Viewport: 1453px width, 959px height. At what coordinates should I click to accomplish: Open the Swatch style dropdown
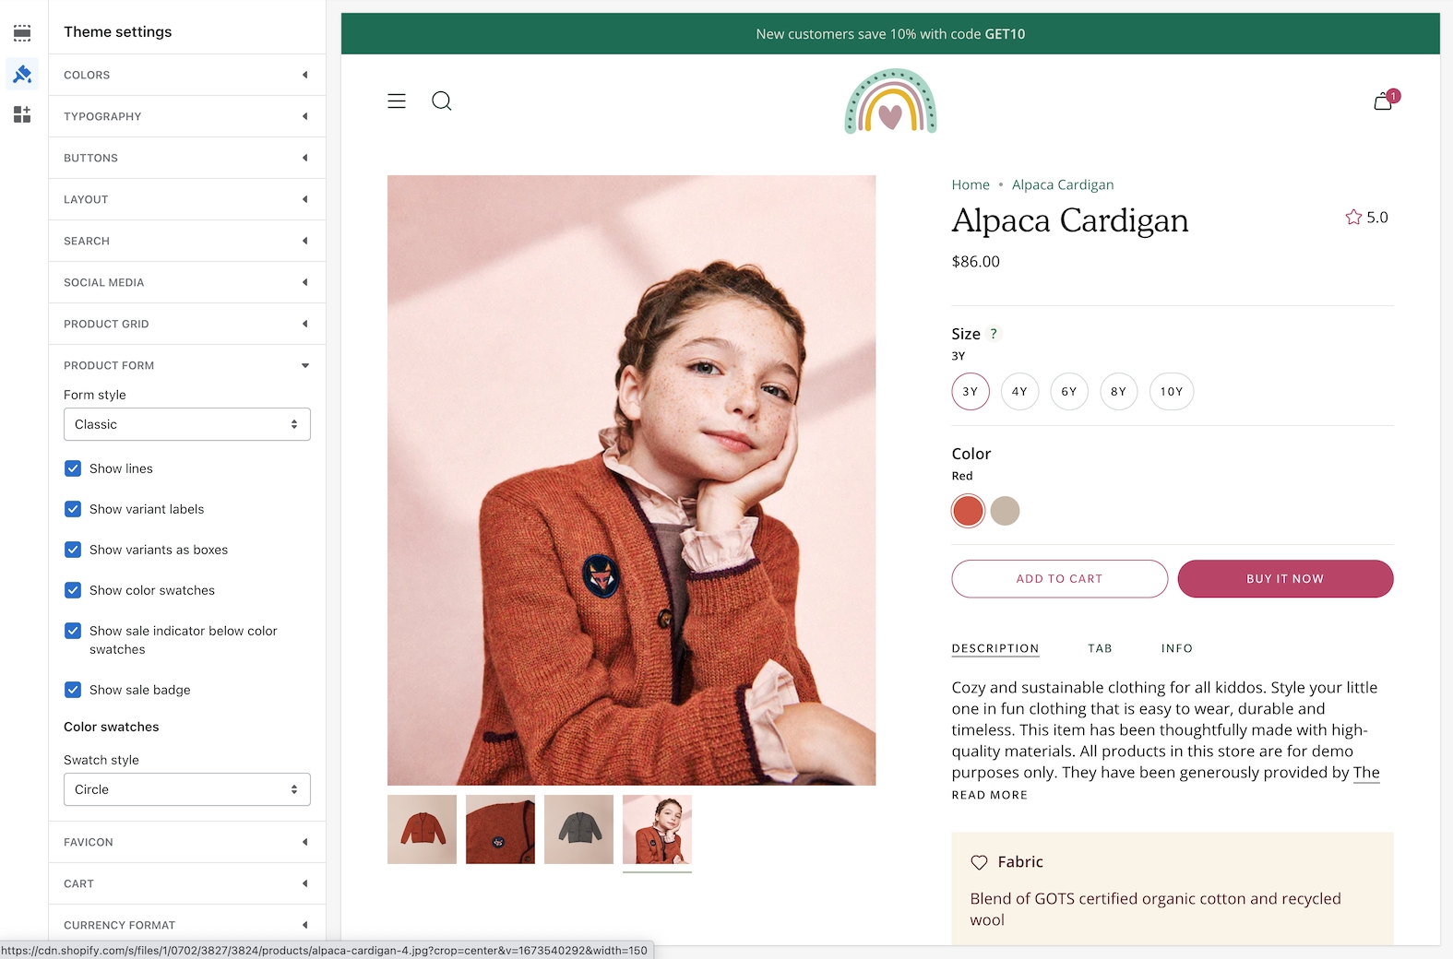[x=187, y=789]
